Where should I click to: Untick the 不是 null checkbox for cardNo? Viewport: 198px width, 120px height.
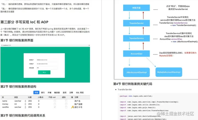point(55,107)
